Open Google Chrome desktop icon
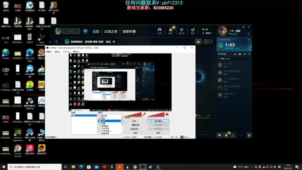The width and height of the screenshot is (302, 170). coord(18,151)
